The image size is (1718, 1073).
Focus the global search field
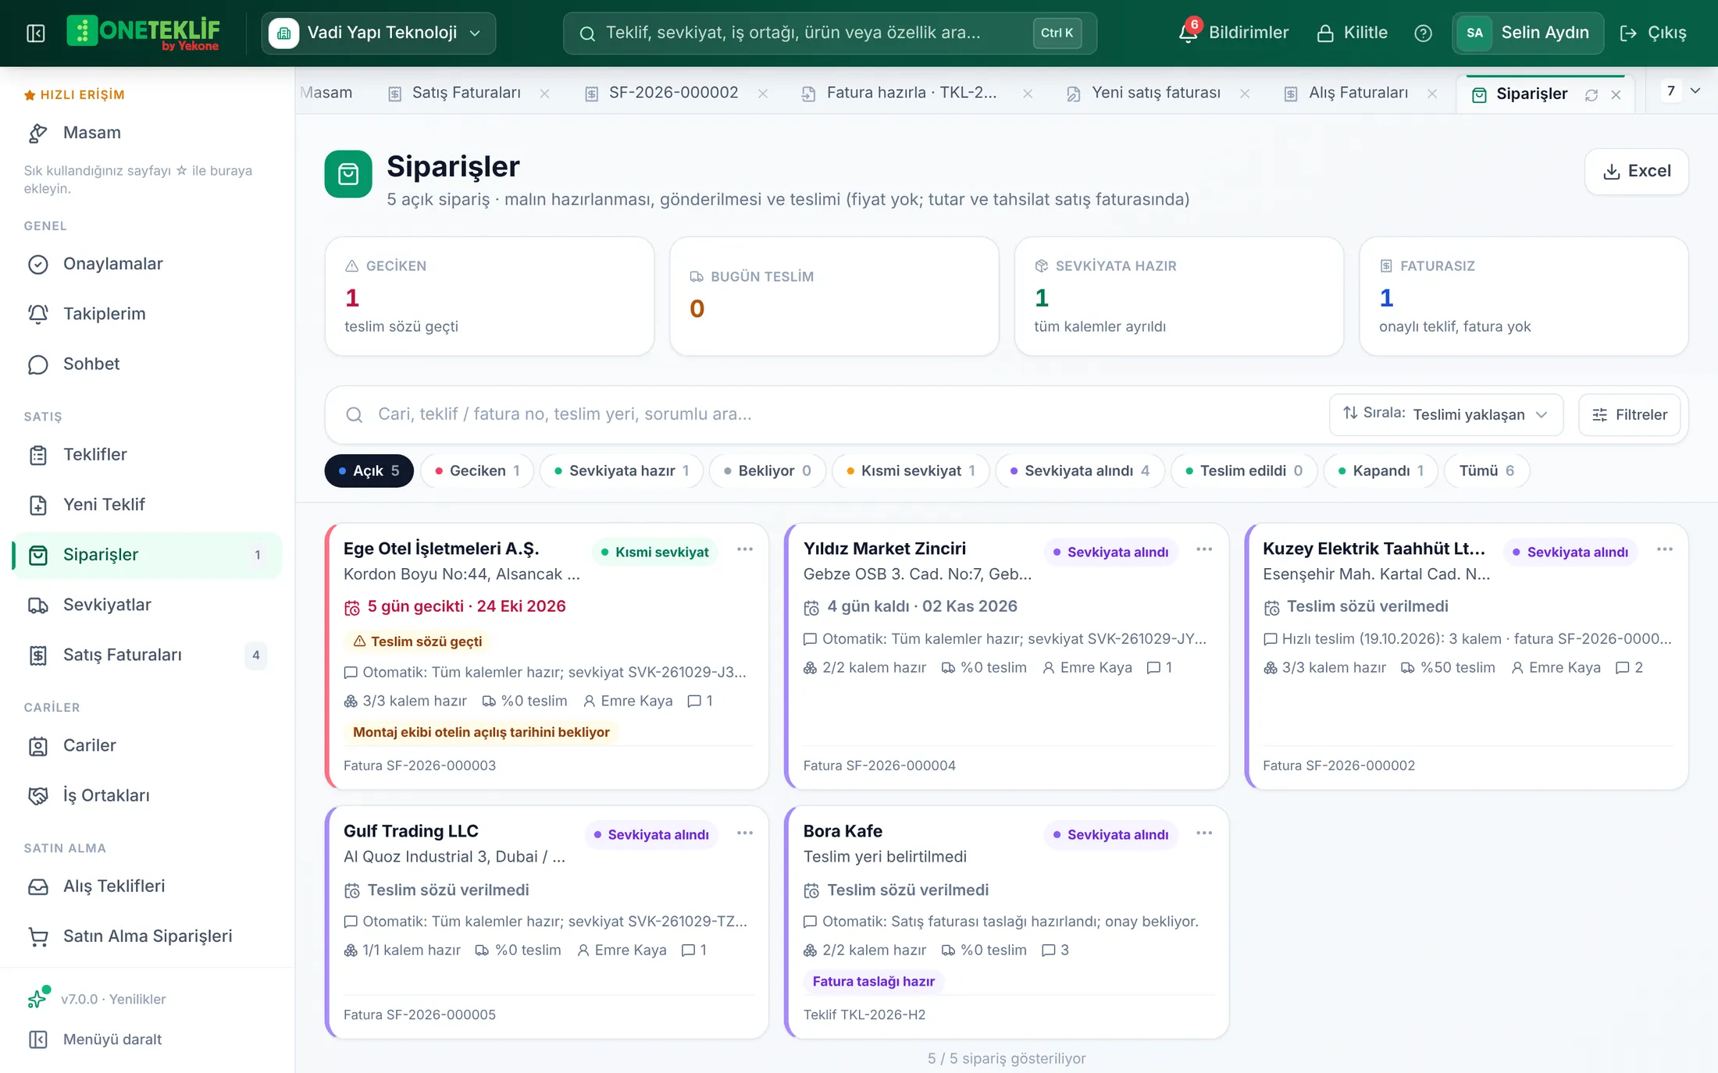(829, 33)
